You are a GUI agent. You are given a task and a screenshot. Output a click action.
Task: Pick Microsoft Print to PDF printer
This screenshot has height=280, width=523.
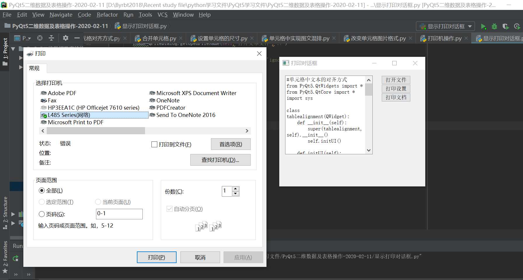(x=72, y=122)
